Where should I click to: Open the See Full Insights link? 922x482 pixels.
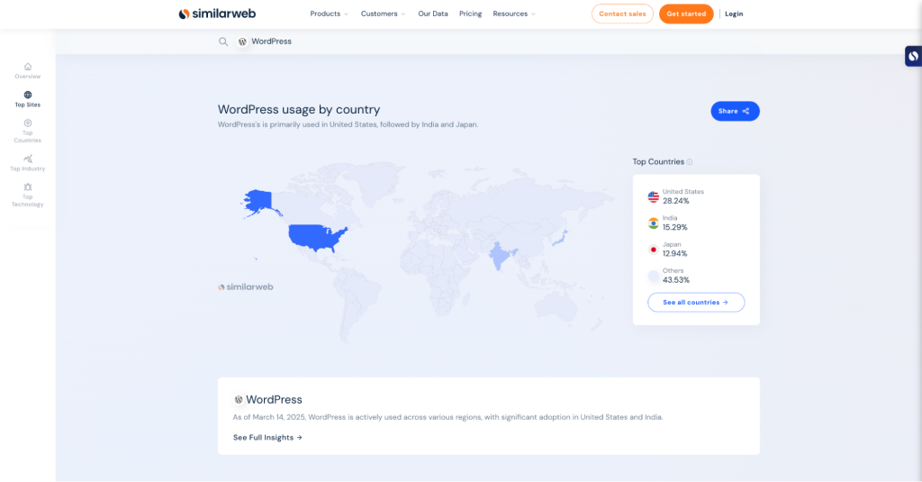[x=267, y=437]
